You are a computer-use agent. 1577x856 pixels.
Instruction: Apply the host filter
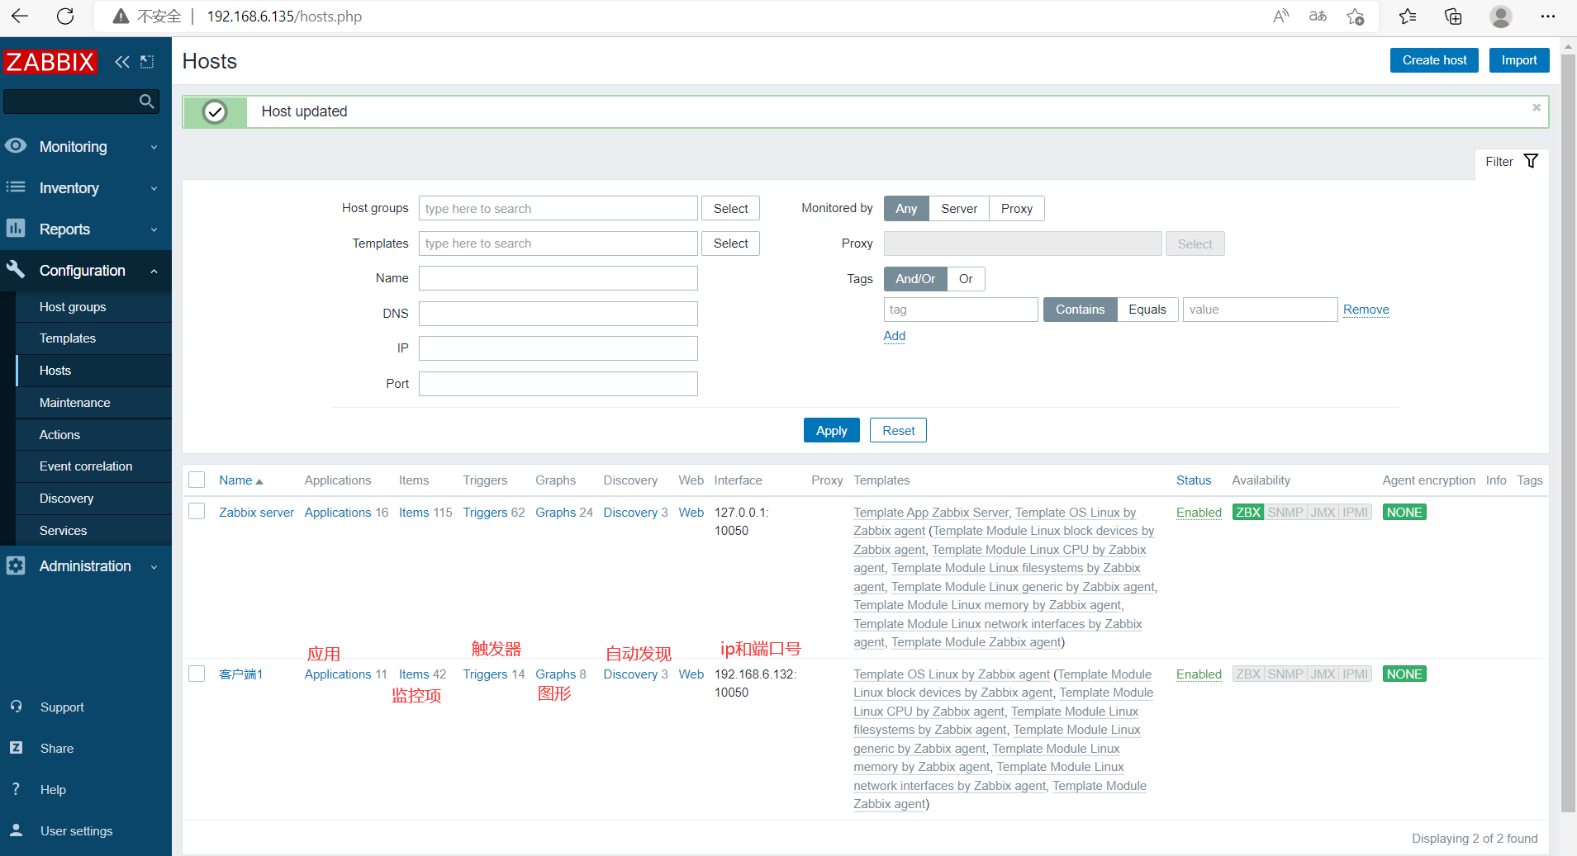831,430
